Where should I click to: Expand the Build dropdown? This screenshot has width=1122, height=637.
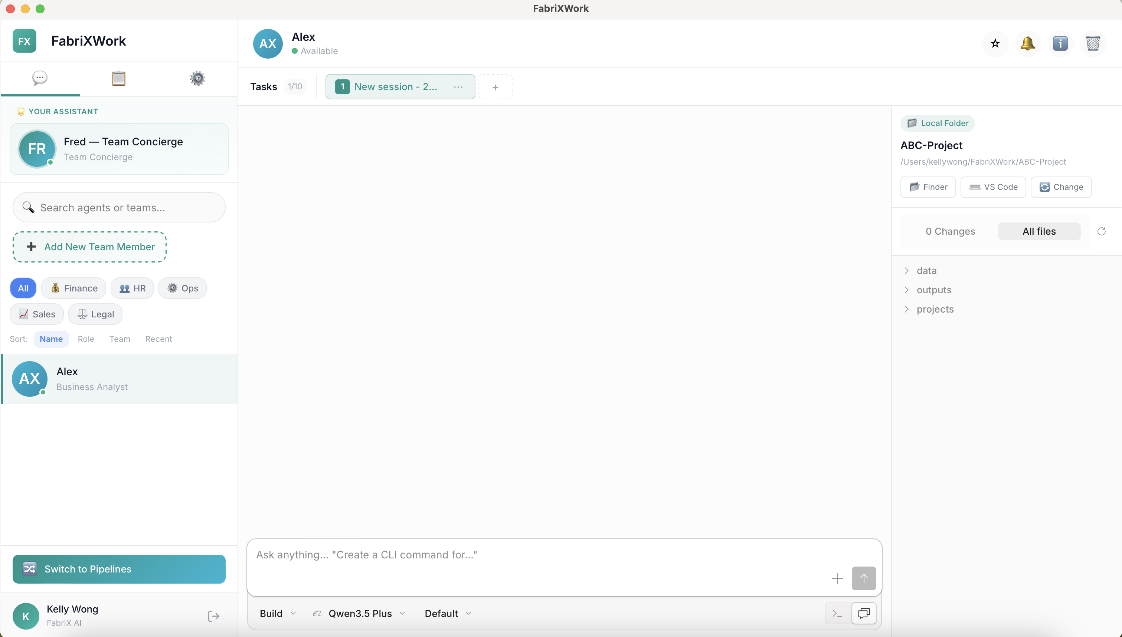pyautogui.click(x=277, y=613)
